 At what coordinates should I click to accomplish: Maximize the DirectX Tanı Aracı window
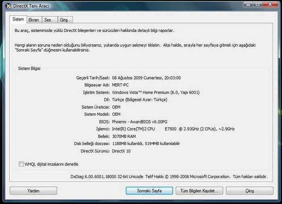[x=258, y=4]
